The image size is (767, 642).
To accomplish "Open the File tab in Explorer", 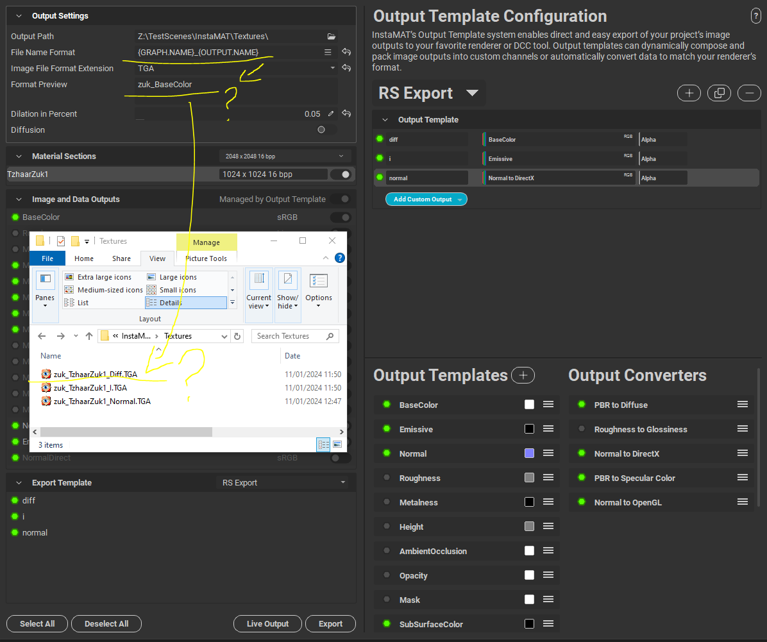I will tap(47, 258).
